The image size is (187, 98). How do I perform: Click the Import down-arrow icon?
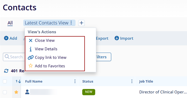click(x=117, y=38)
